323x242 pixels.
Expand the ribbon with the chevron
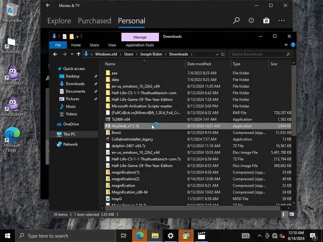coord(286,45)
